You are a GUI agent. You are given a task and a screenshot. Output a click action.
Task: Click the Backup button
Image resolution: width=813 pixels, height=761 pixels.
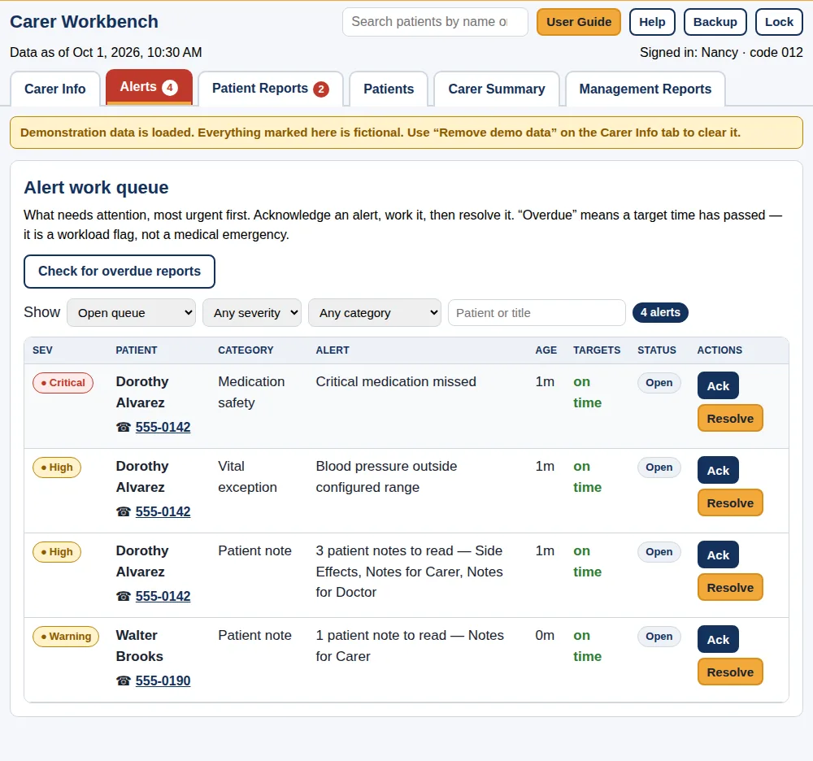tap(715, 22)
